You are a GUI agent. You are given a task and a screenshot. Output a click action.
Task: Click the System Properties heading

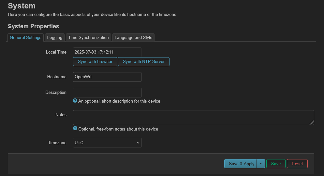click(x=34, y=26)
